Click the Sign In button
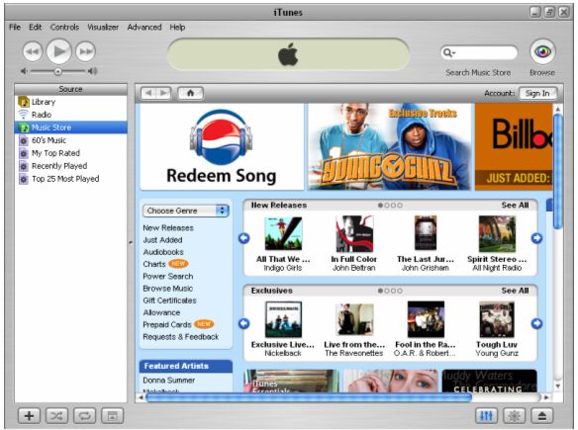 point(537,94)
